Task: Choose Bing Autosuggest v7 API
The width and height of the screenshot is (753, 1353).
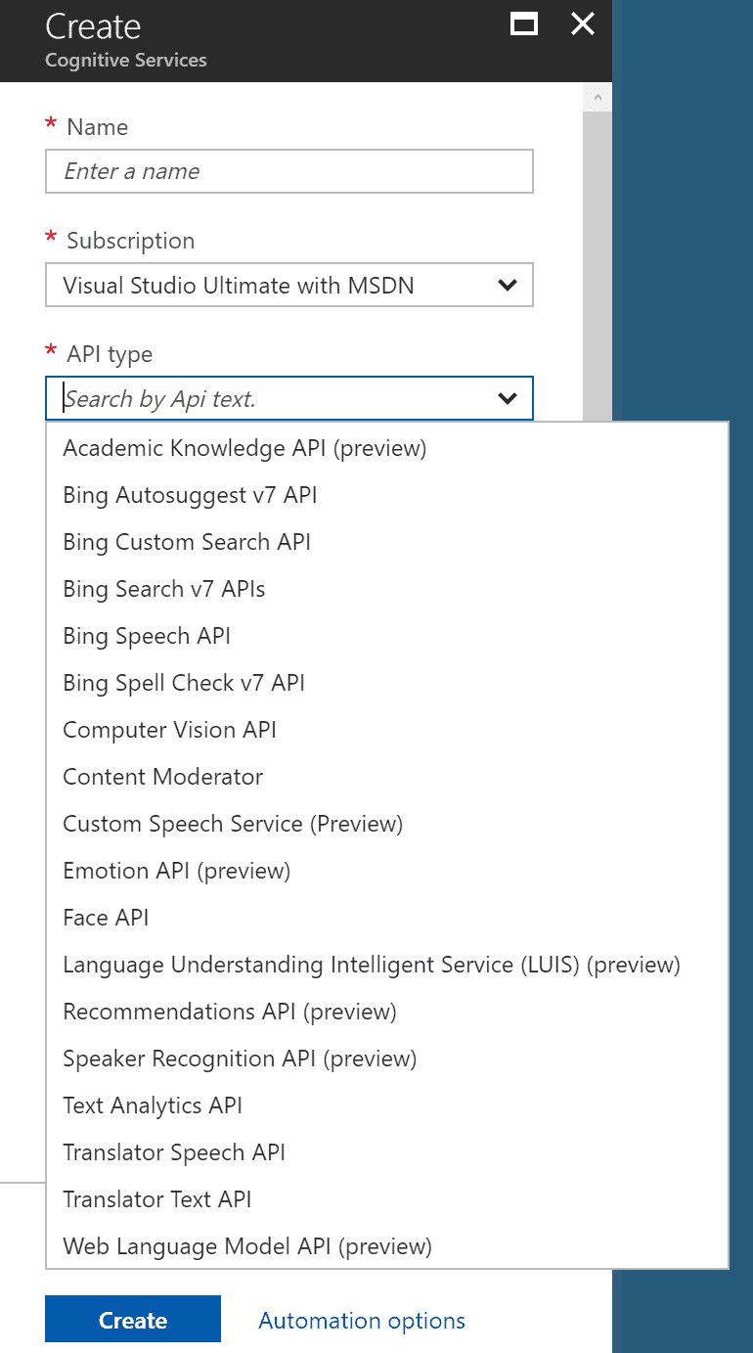Action: pos(387,495)
